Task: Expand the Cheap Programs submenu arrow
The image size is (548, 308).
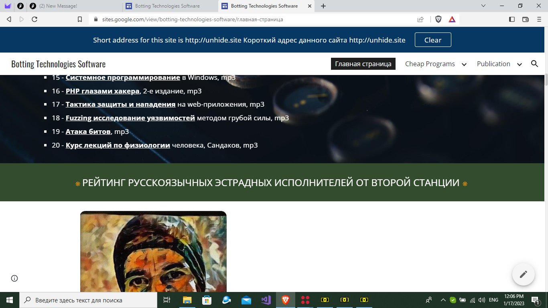Action: (x=464, y=64)
